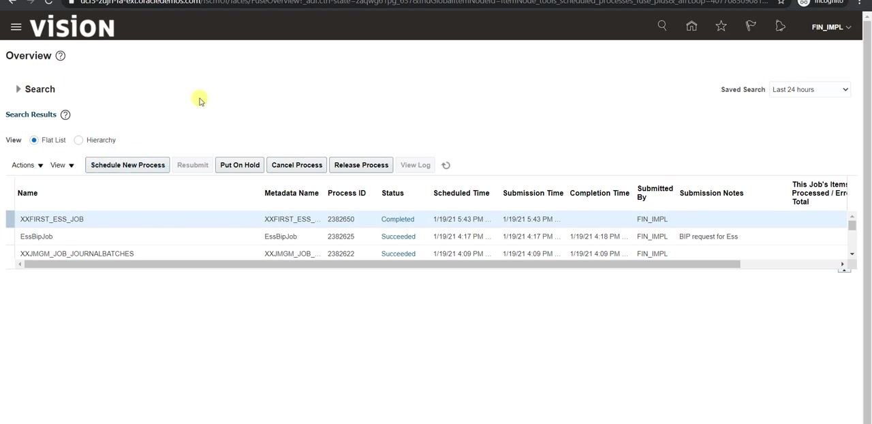Click the table scroll up arrow
The width and height of the screenshot is (872, 424).
(x=852, y=217)
